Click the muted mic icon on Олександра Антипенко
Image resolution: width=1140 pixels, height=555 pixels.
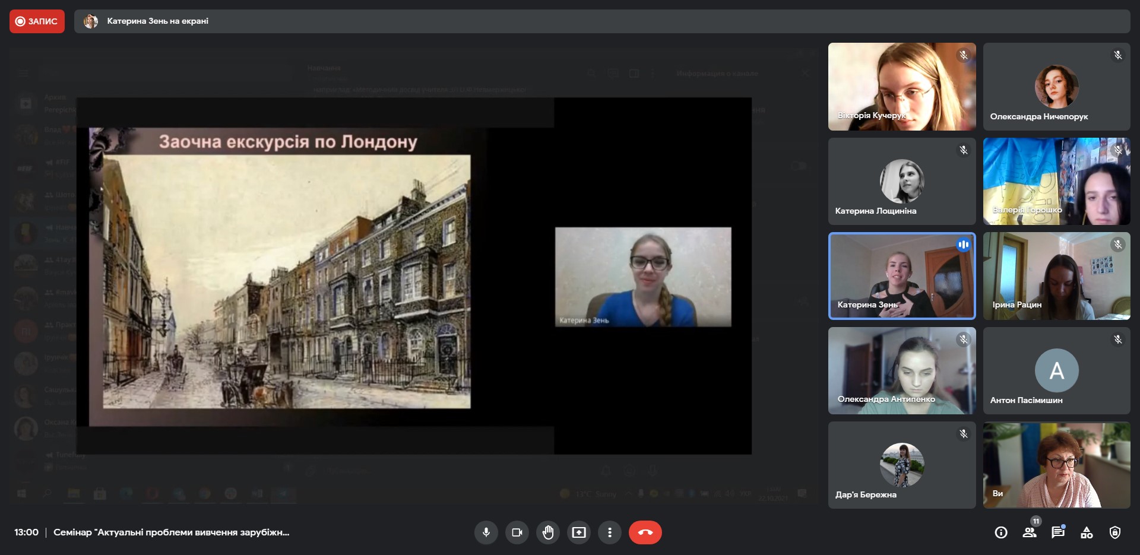pyautogui.click(x=964, y=340)
